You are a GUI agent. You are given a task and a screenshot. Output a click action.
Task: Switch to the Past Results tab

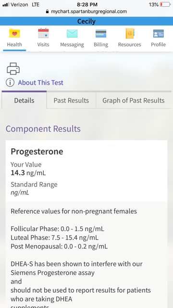click(x=71, y=101)
